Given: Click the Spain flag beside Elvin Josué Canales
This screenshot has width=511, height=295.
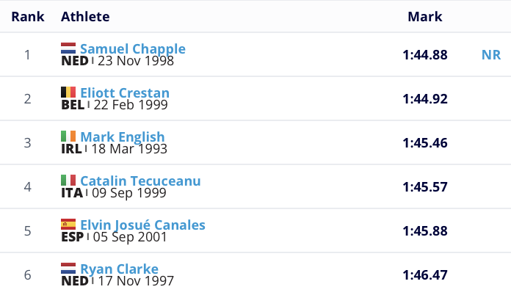Looking at the screenshot, I should coord(68,224).
